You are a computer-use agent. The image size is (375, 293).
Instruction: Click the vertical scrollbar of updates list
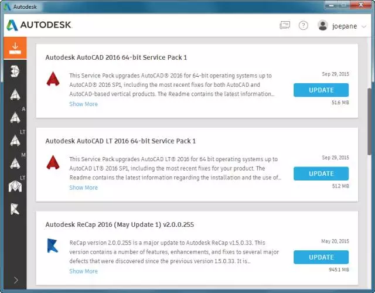369,117
